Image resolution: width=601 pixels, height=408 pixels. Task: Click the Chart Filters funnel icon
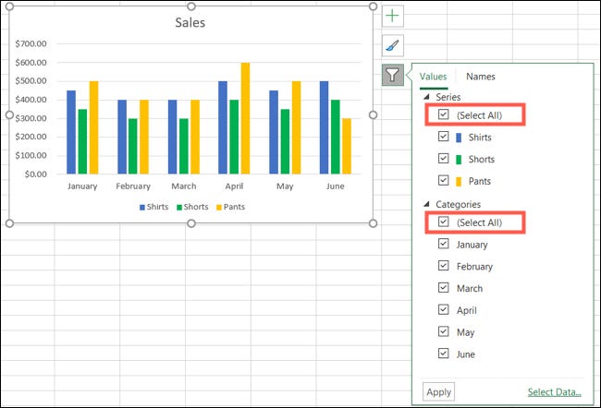(393, 75)
